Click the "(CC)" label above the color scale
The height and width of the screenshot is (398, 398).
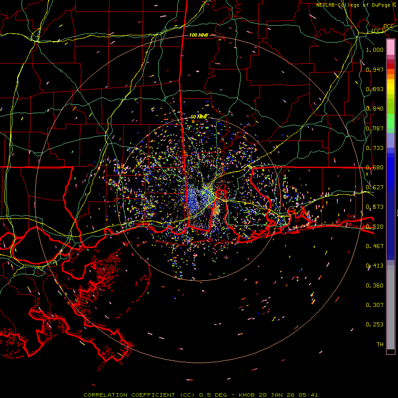click(x=378, y=31)
